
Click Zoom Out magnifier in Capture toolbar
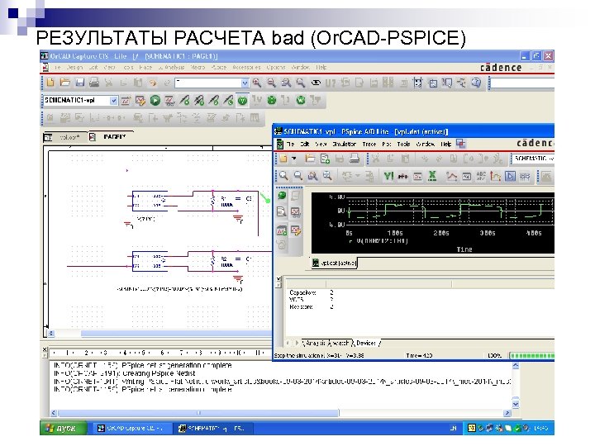[271, 83]
